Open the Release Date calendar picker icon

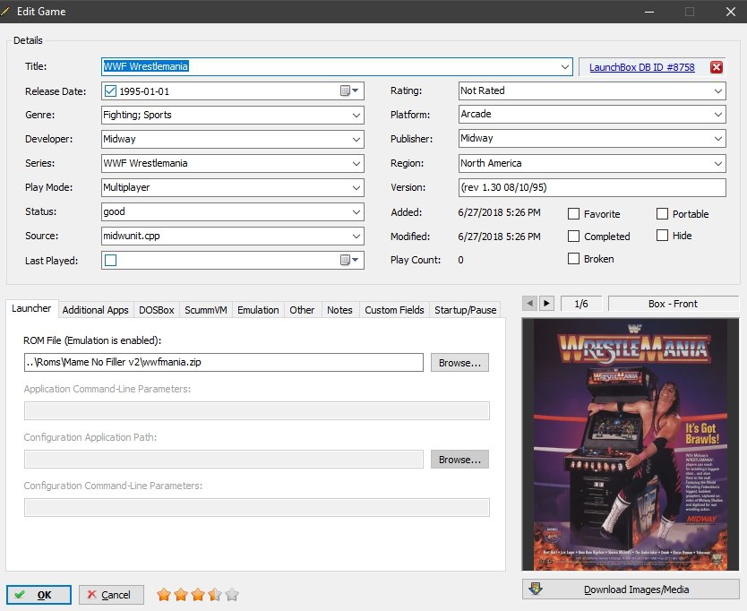tap(349, 90)
